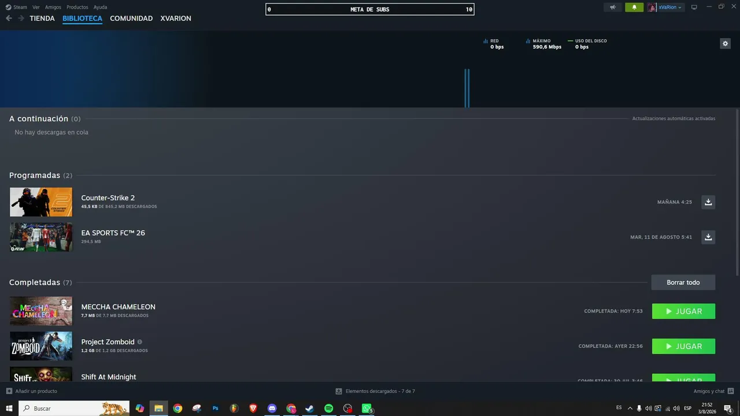Open Brave browser from the taskbar
Screen dimensions: 740x416
click(x=253, y=408)
